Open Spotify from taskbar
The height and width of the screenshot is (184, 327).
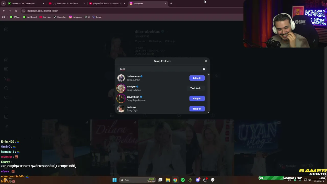[x=183, y=180]
